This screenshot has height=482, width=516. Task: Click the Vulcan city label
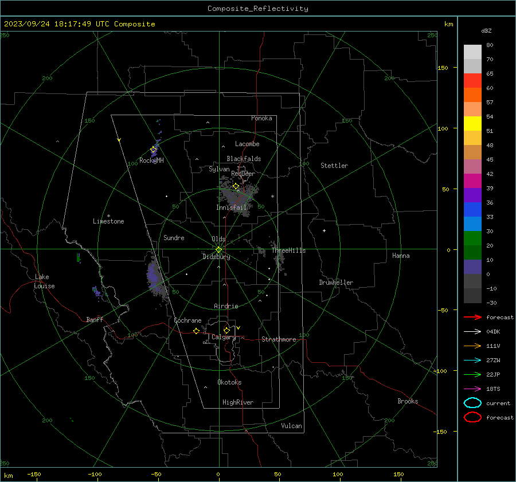[291, 426]
